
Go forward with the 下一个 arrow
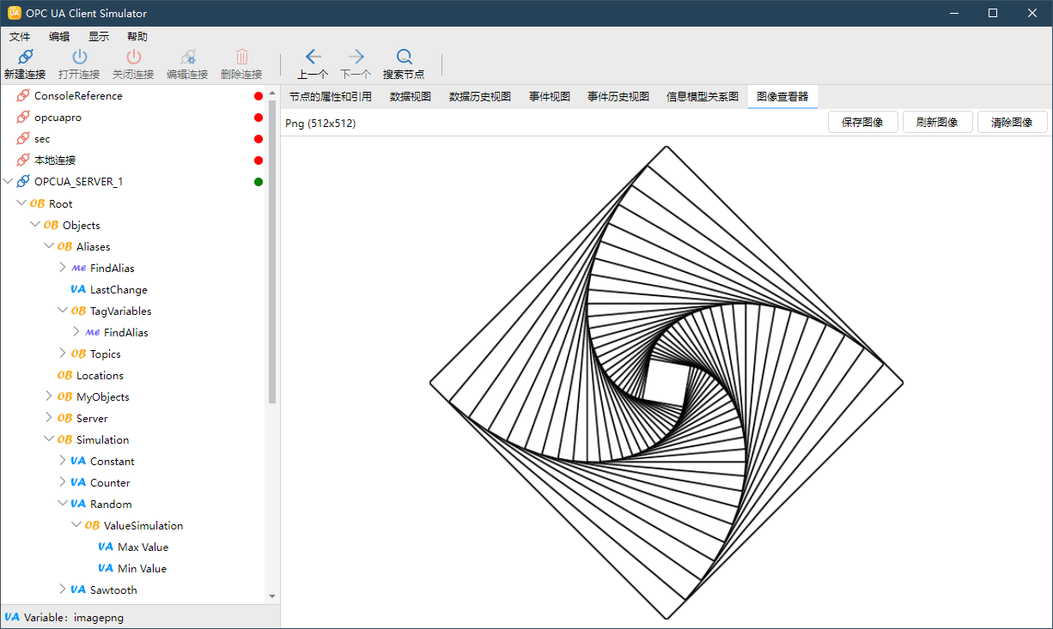pos(356,57)
